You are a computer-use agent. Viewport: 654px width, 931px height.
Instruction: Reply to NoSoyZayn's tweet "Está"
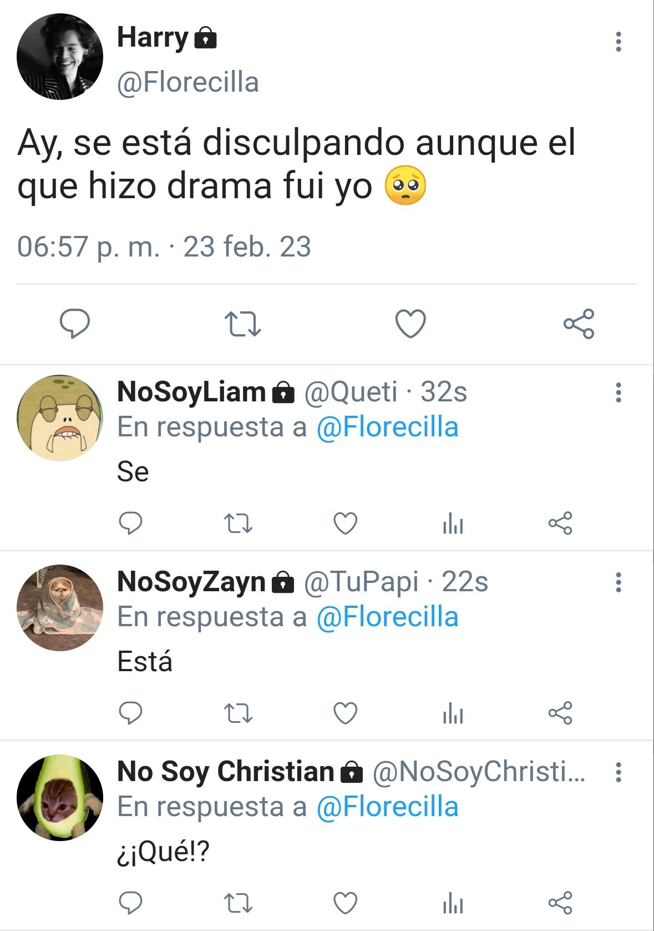click(131, 713)
